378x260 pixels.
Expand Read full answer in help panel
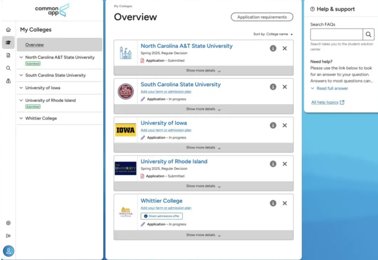point(330,89)
